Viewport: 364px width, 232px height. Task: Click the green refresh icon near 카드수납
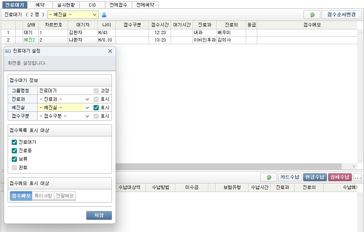pos(269,177)
